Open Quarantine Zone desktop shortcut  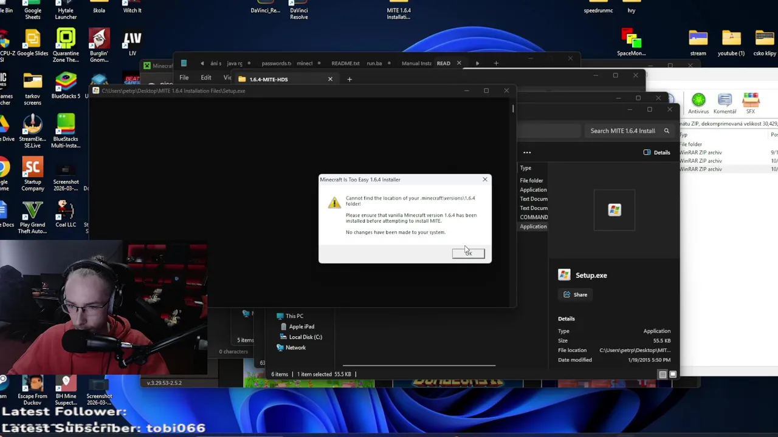tap(66, 46)
